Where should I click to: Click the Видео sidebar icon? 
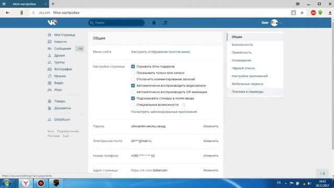click(50, 83)
